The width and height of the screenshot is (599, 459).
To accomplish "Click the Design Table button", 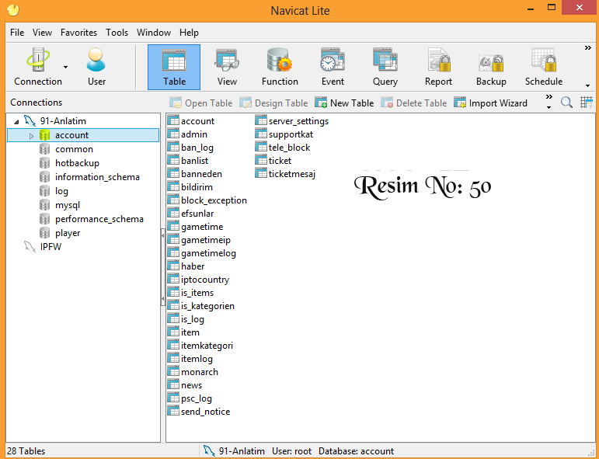I will [273, 103].
